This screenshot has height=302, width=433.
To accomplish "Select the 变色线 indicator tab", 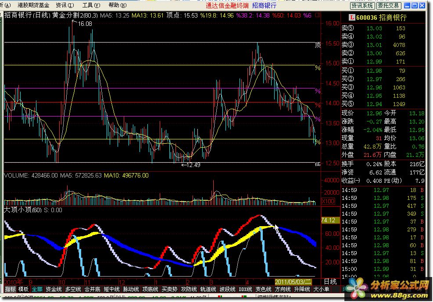I will (x=264, y=289).
